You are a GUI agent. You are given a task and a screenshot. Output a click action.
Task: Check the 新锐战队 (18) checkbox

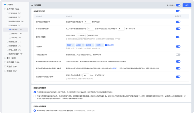coord(10,34)
